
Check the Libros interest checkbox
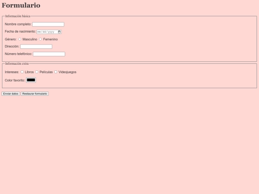point(22,72)
